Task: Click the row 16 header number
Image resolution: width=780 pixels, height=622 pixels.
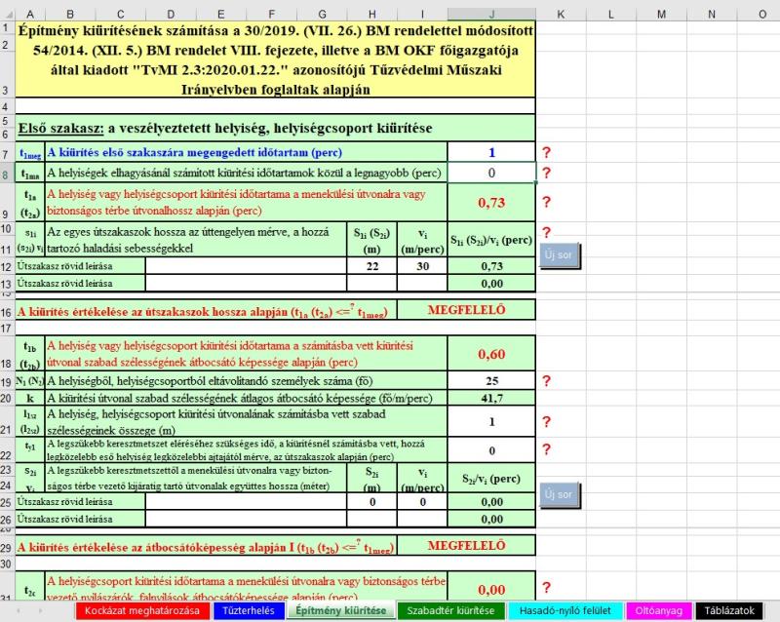Action: coord(8,310)
